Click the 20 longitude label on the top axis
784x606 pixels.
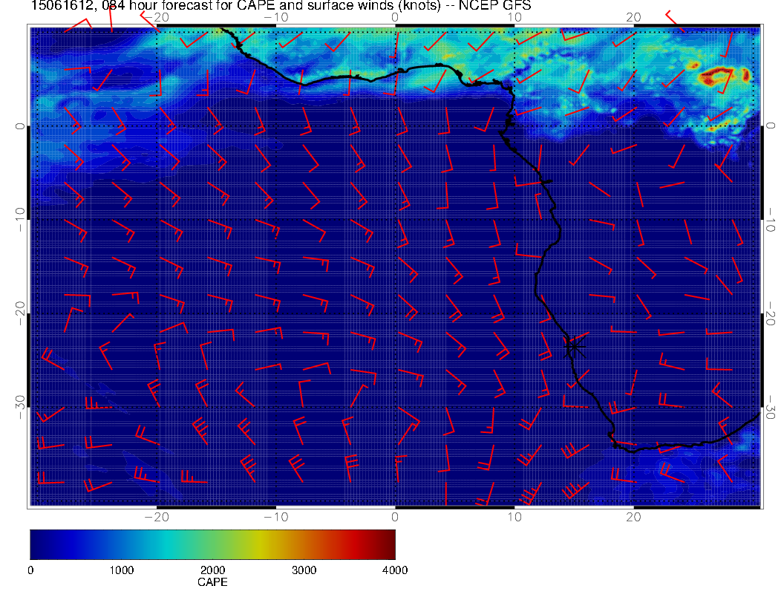tap(633, 16)
